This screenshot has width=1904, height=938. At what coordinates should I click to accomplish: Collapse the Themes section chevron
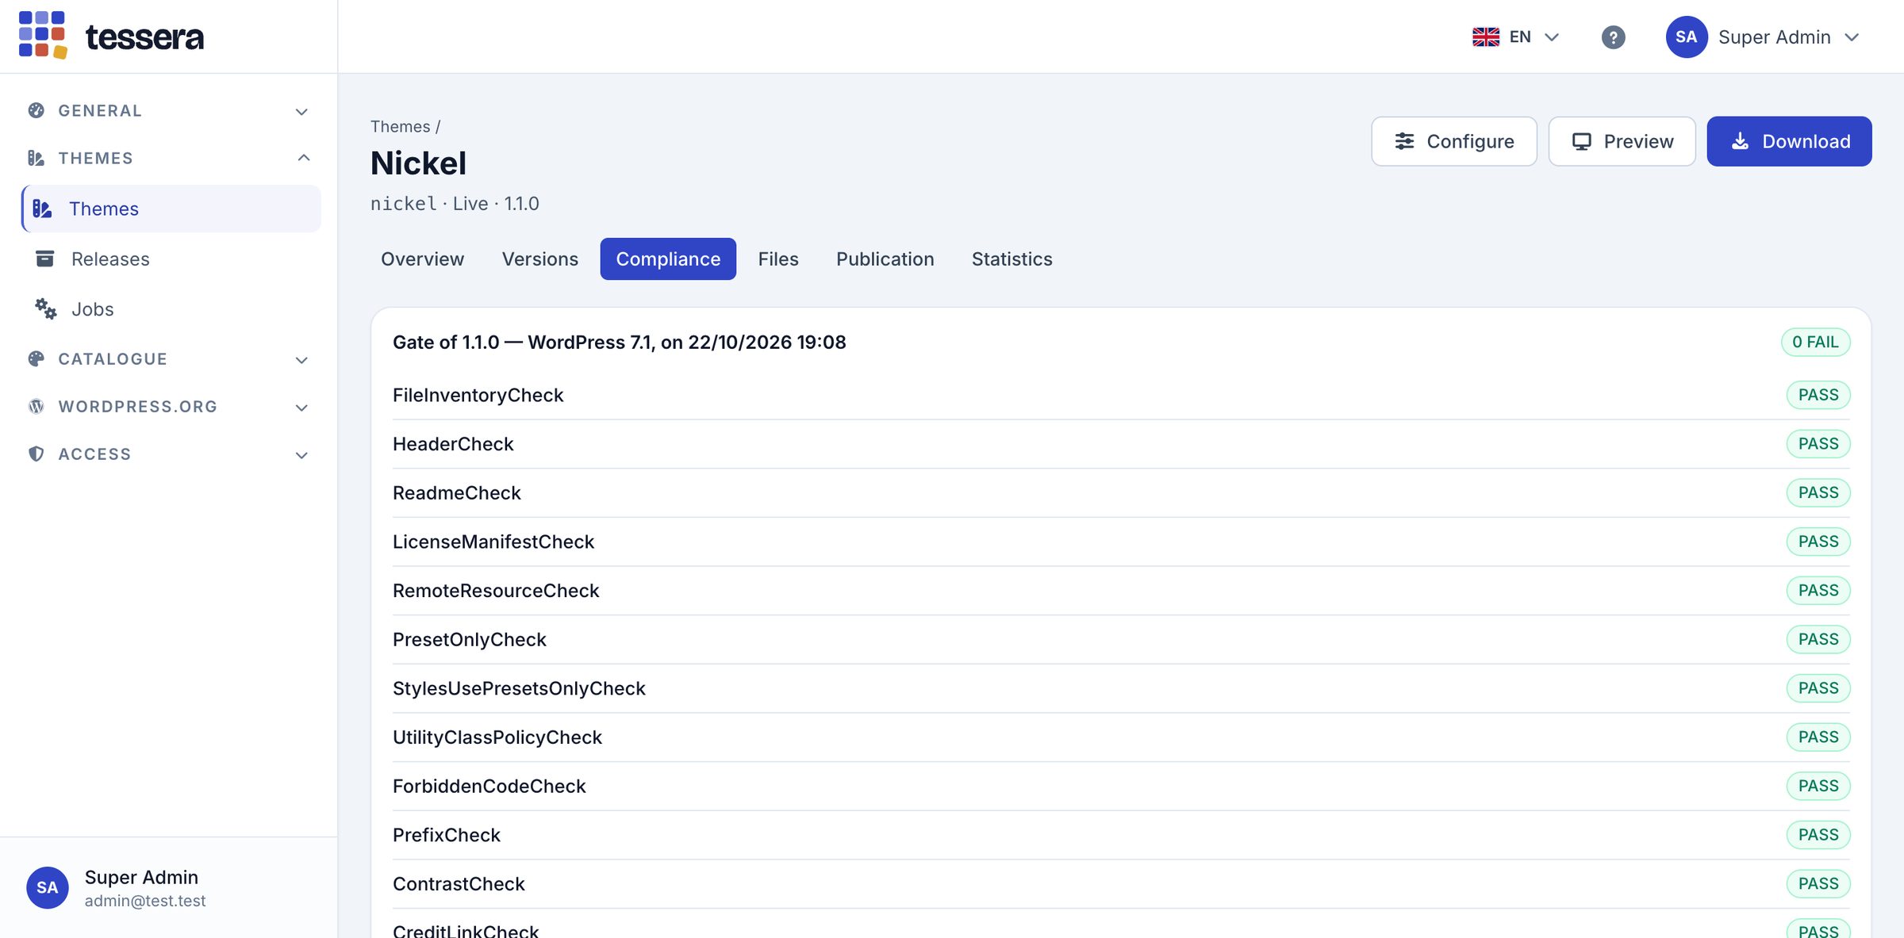303,158
